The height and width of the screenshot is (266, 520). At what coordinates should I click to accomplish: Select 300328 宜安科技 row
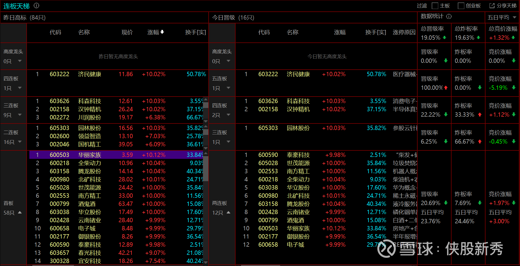[x=116, y=261]
